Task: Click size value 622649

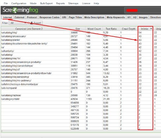Action: point(75,129)
